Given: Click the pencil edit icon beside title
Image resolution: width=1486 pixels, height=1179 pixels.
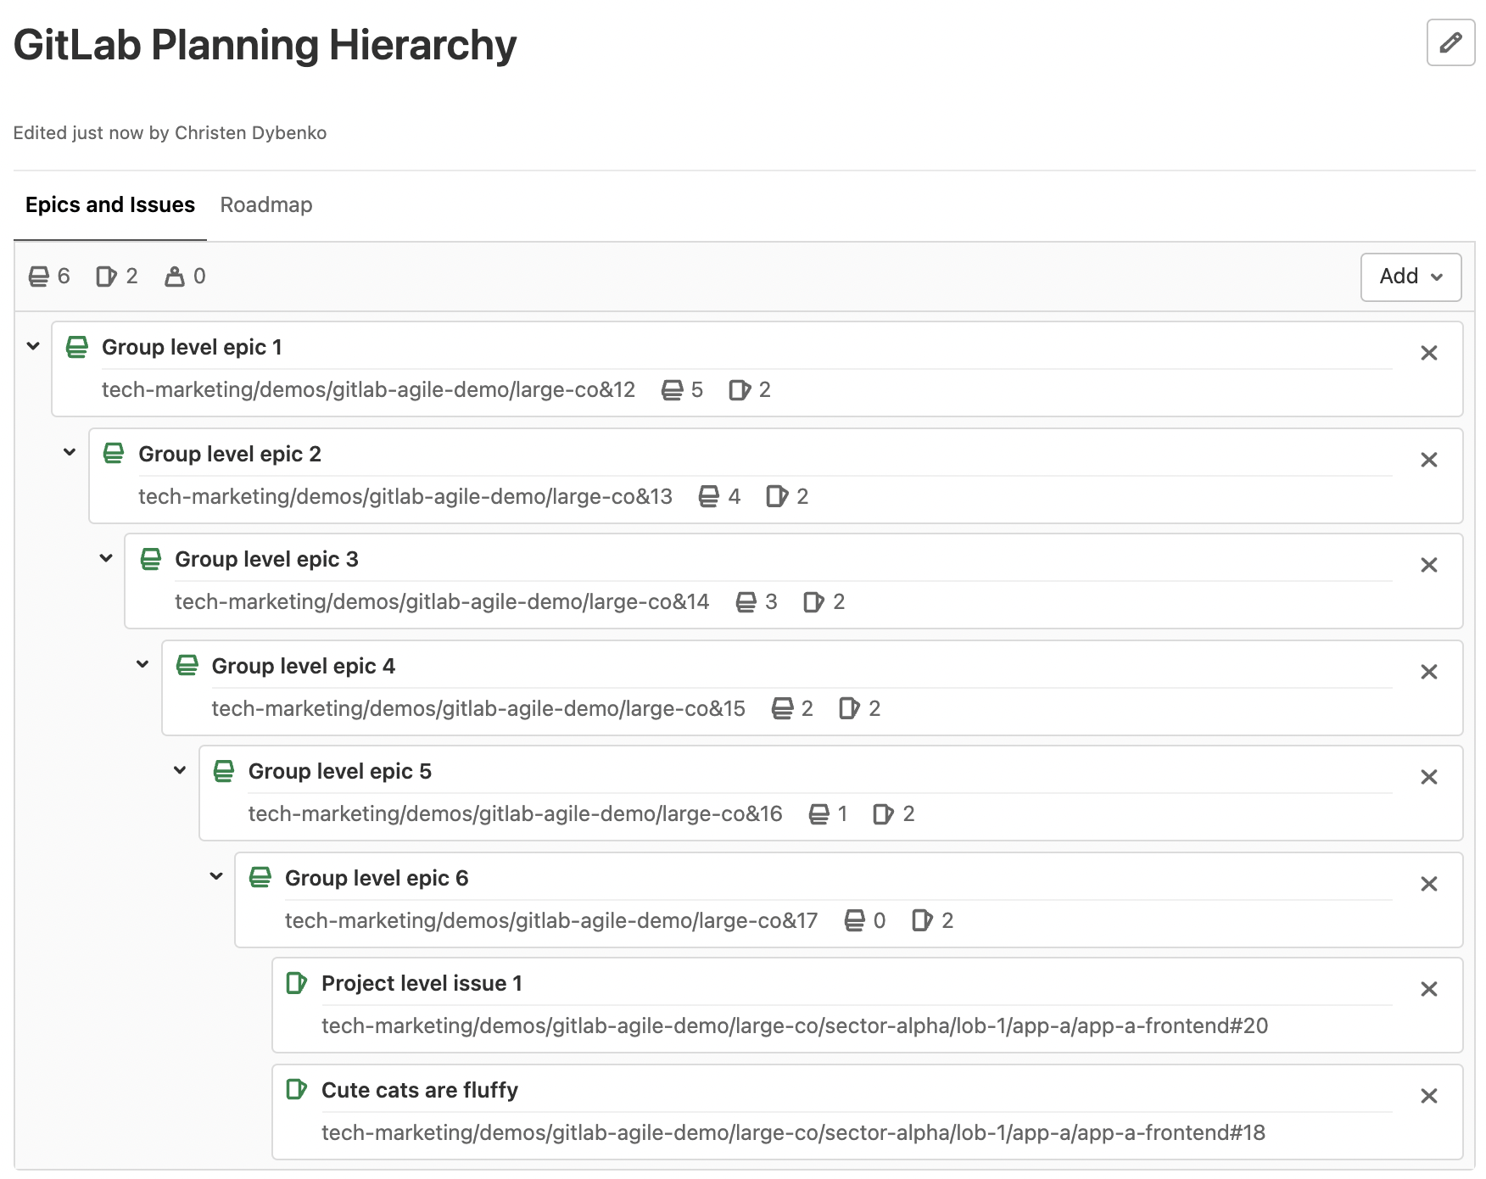Looking at the screenshot, I should 1450,42.
